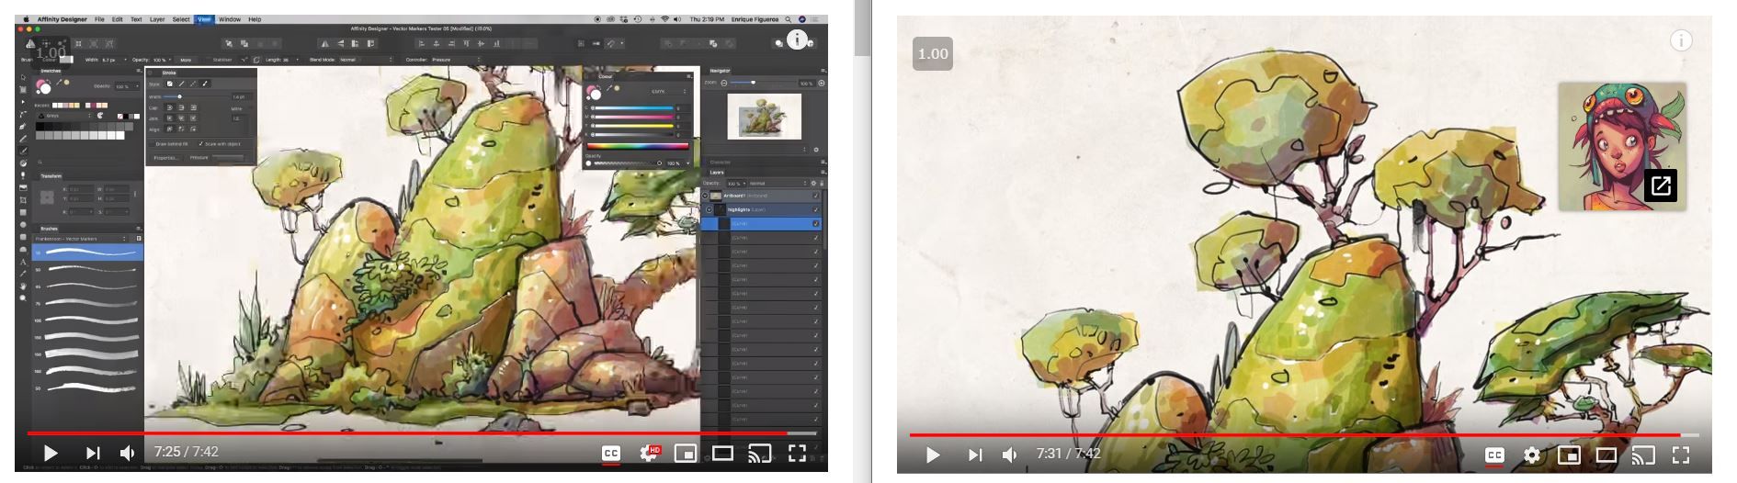Cast the left video to a TV
This screenshot has height=483, width=1737.
[x=759, y=453]
